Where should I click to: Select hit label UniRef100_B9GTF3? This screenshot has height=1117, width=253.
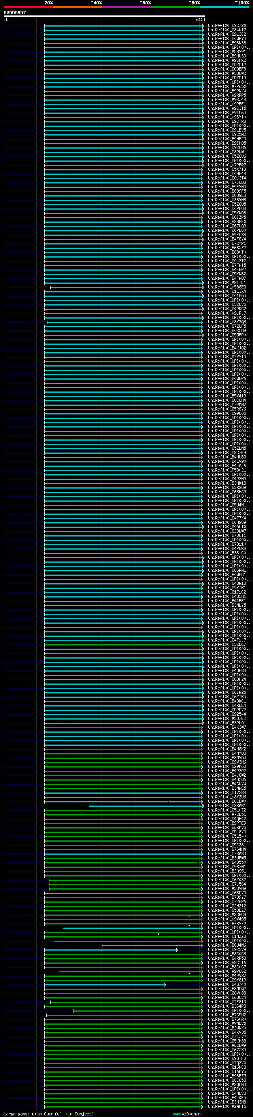227,1059
